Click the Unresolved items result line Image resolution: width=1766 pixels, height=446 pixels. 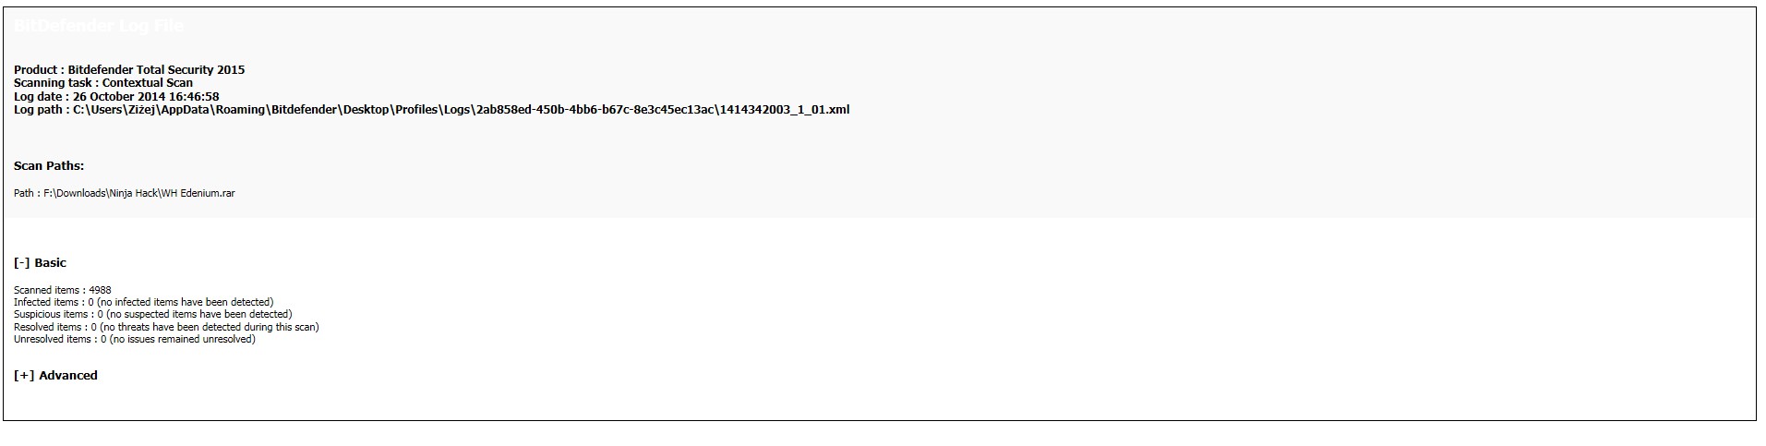click(135, 339)
